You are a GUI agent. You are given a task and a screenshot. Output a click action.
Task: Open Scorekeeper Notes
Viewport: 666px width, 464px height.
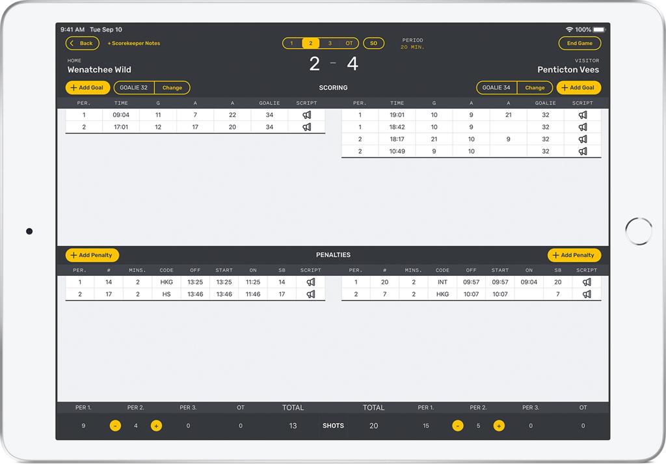pyautogui.click(x=134, y=43)
